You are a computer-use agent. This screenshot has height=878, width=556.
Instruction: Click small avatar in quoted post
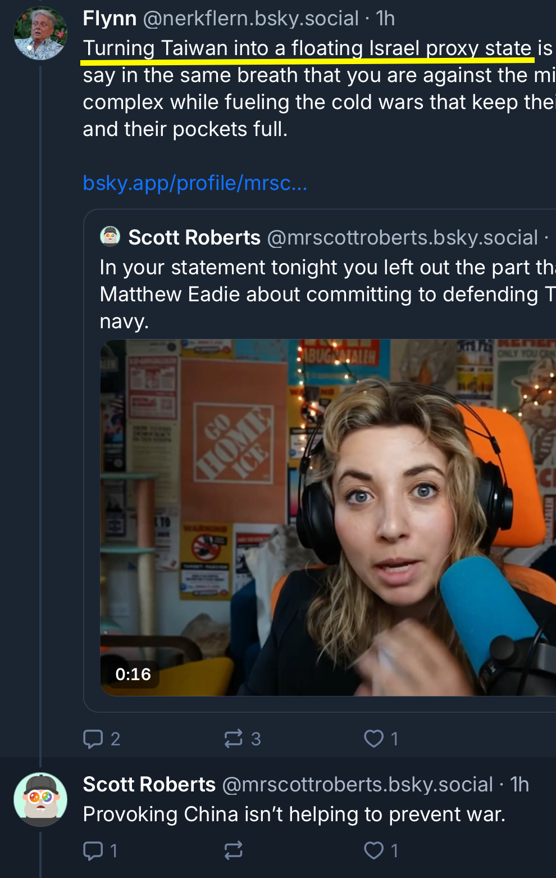[110, 237]
